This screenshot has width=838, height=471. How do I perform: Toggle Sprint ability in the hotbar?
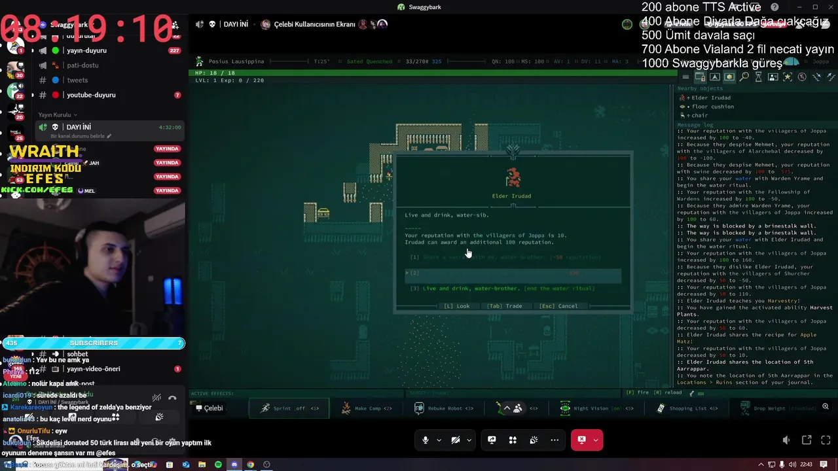tap(289, 408)
